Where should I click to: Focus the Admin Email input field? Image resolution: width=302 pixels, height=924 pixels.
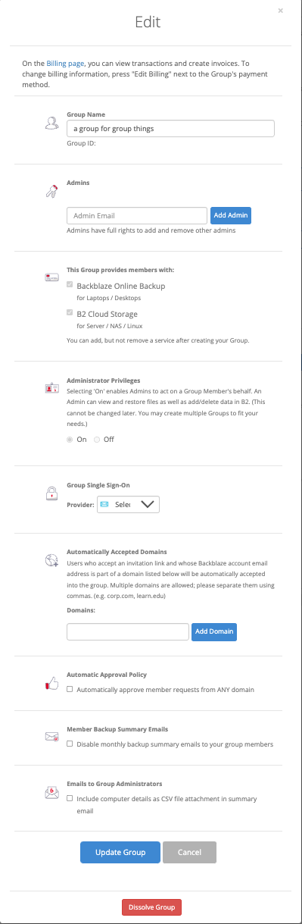[x=137, y=215]
